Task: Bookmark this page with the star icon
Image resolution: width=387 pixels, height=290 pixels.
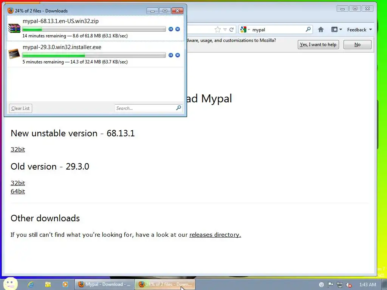Action: pyautogui.click(x=217, y=29)
